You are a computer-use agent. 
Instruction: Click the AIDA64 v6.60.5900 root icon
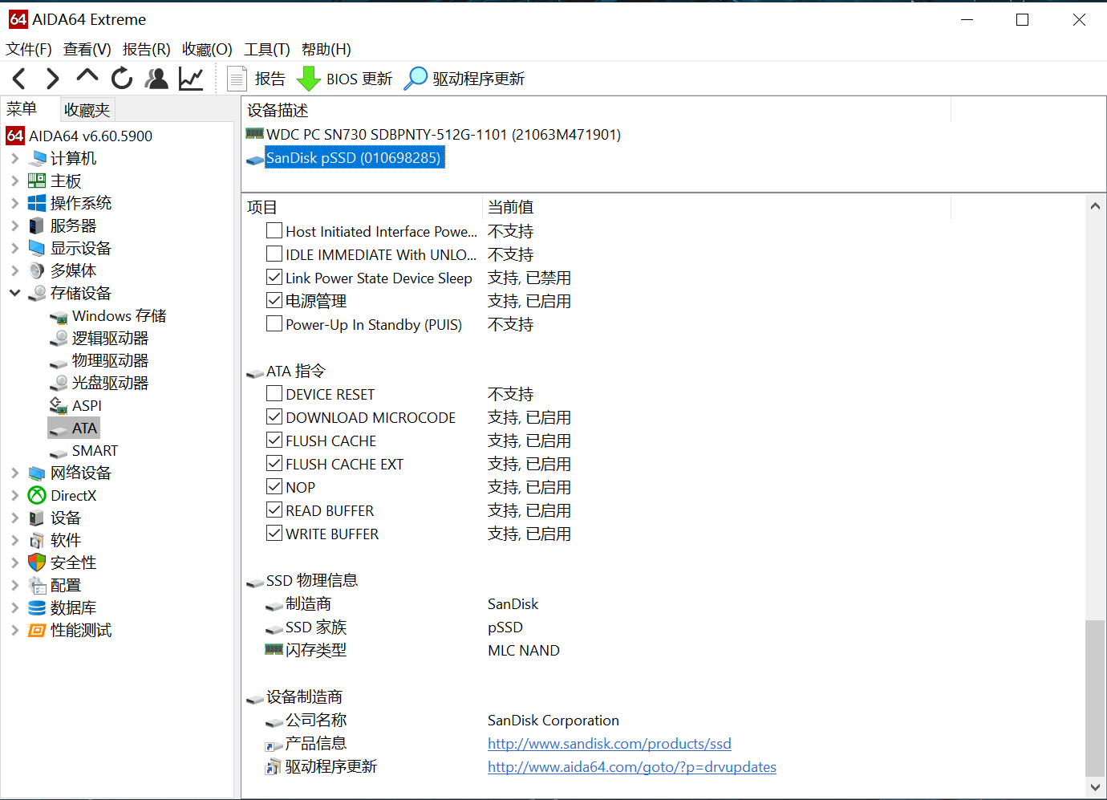pyautogui.click(x=15, y=136)
